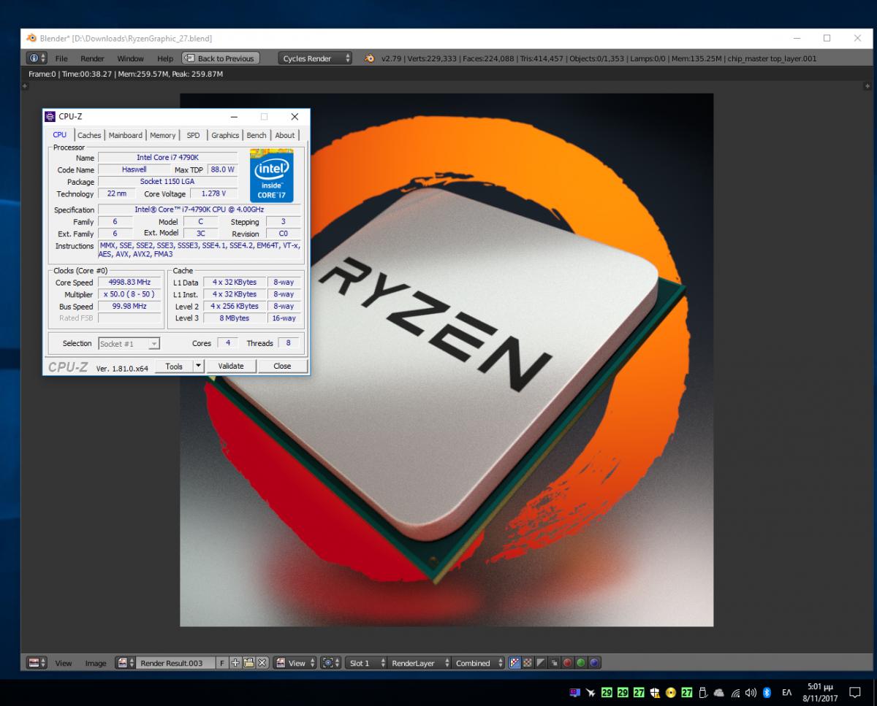The width and height of the screenshot is (877, 706).
Task: Switch to the CPU tab in CPU-Z
Action: tap(60, 134)
